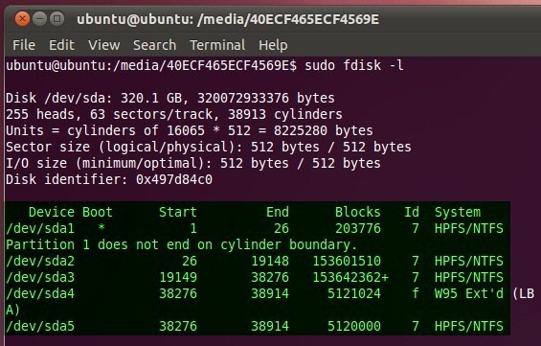Minimize the terminal window
541x346 pixels.
pos(39,18)
